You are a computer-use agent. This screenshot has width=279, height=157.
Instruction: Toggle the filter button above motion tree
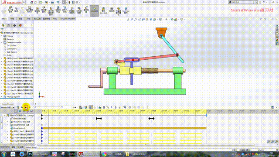(17, 111)
